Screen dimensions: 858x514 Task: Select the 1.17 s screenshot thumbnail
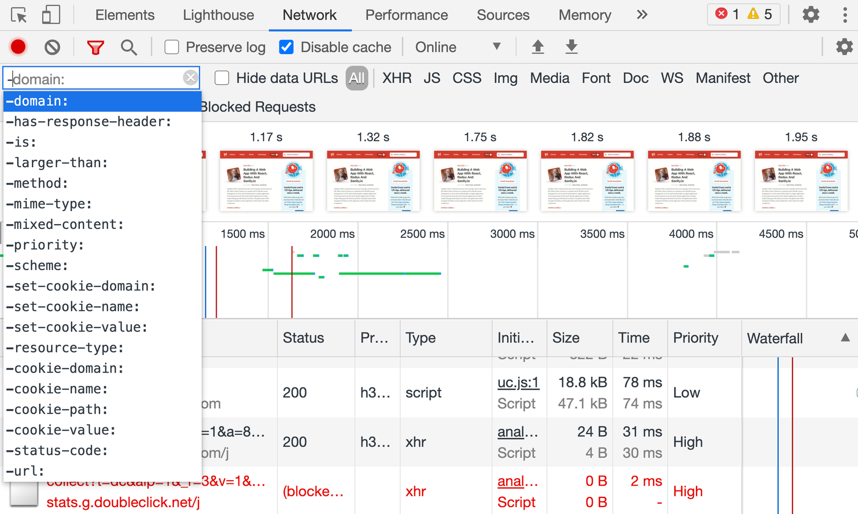point(266,181)
